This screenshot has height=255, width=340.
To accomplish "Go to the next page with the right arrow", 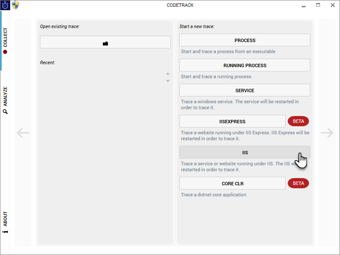I will 327,133.
